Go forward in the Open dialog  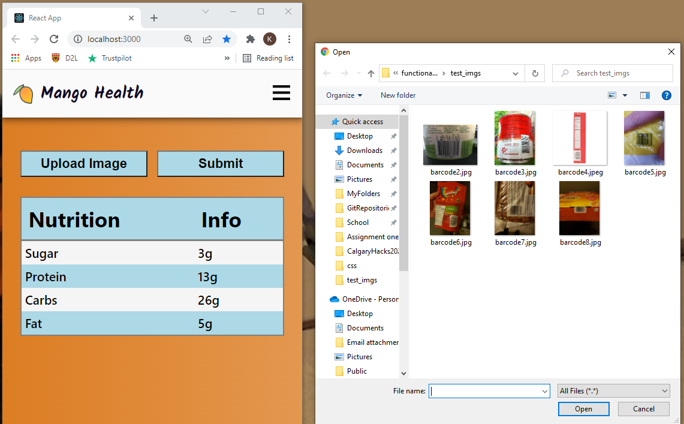(345, 73)
